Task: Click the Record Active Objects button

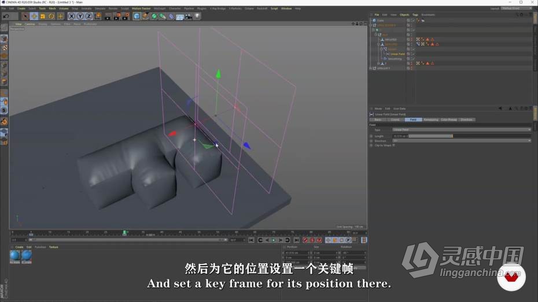Action: pyautogui.click(x=305, y=240)
